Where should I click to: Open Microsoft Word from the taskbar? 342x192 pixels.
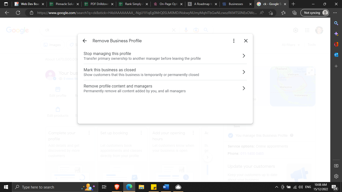pyautogui.click(x=166, y=187)
